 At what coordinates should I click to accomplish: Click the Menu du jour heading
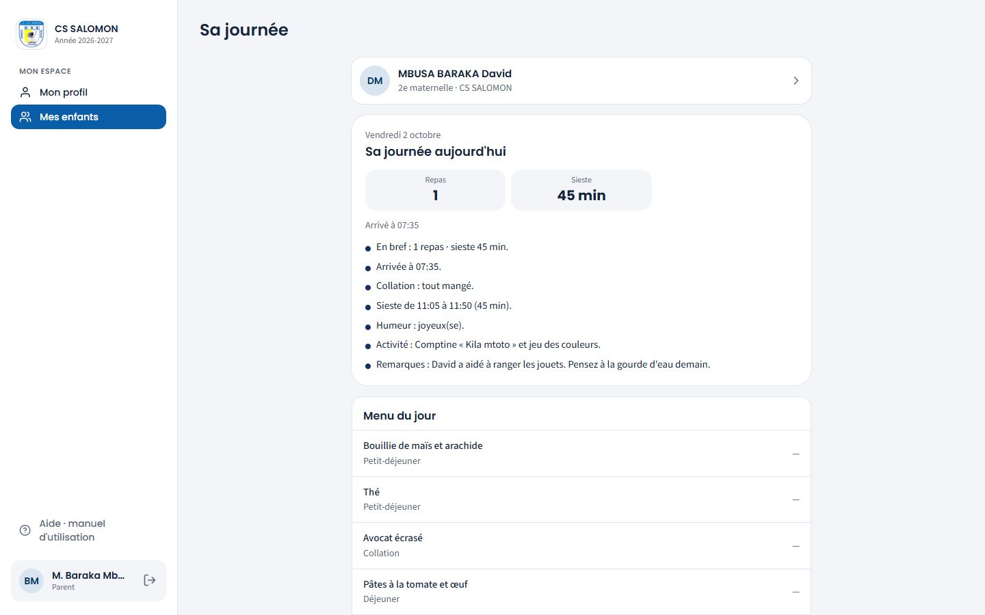[x=399, y=415]
